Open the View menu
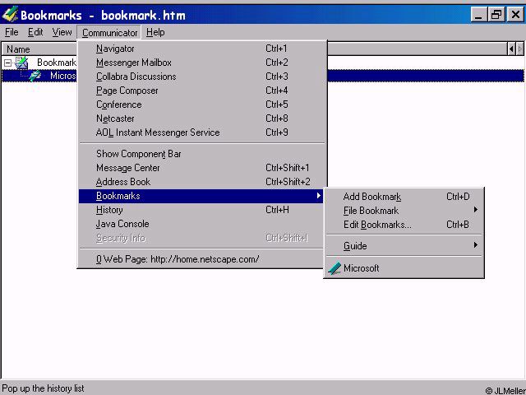This screenshot has height=395, width=526. [x=62, y=32]
